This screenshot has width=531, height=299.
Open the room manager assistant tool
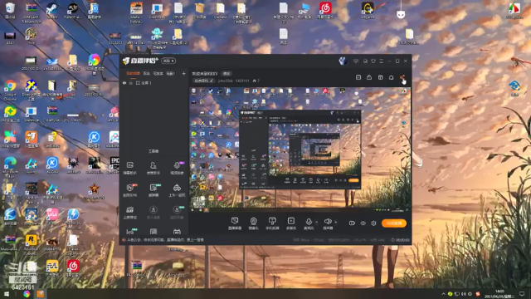pyautogui.click(x=153, y=168)
